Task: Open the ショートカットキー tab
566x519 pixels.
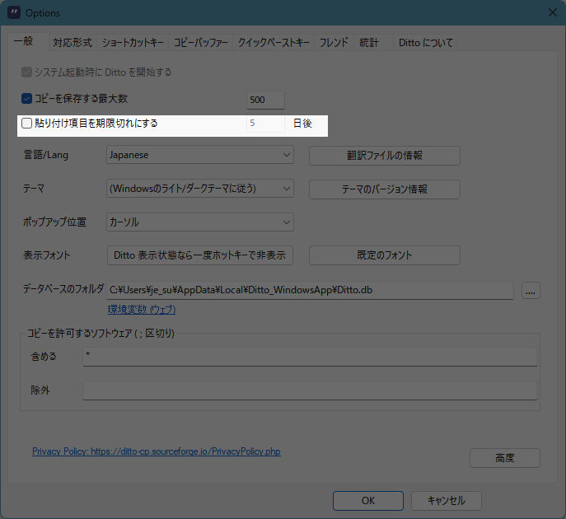Action: tap(133, 43)
